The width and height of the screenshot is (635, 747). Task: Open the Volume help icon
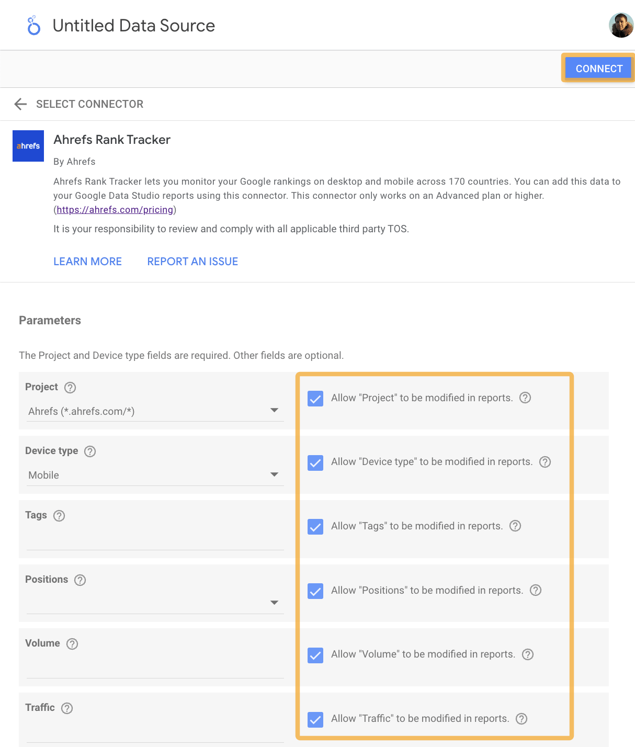click(x=72, y=644)
